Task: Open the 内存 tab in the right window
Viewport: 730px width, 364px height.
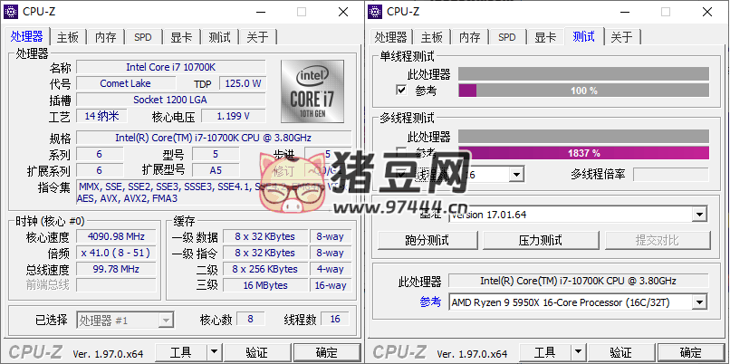Action: 469,37
